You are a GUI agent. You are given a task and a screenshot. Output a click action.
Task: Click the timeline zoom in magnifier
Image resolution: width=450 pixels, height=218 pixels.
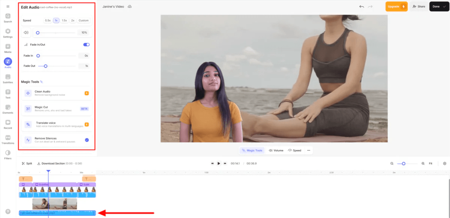pyautogui.click(x=423, y=164)
